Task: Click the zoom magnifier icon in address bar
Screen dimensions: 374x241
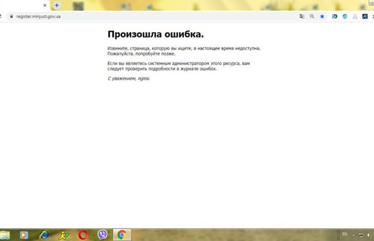Action: 312,17
